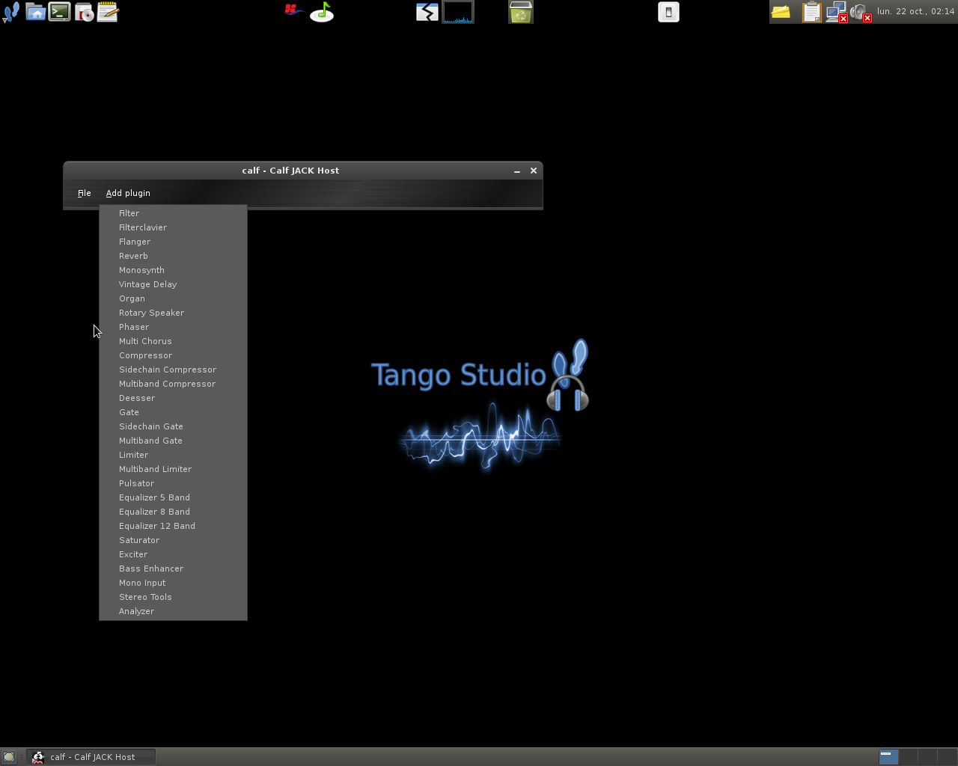Add the Limiter plugin
This screenshot has height=766, width=958.
point(173,455)
